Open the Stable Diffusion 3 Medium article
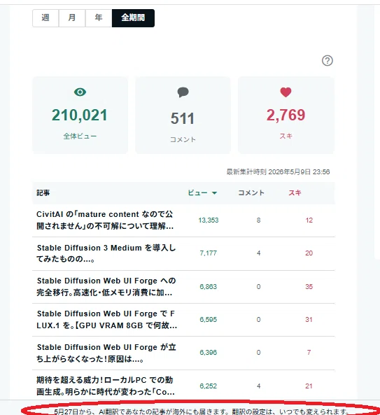The width and height of the screenshot is (380, 415). [x=106, y=253]
